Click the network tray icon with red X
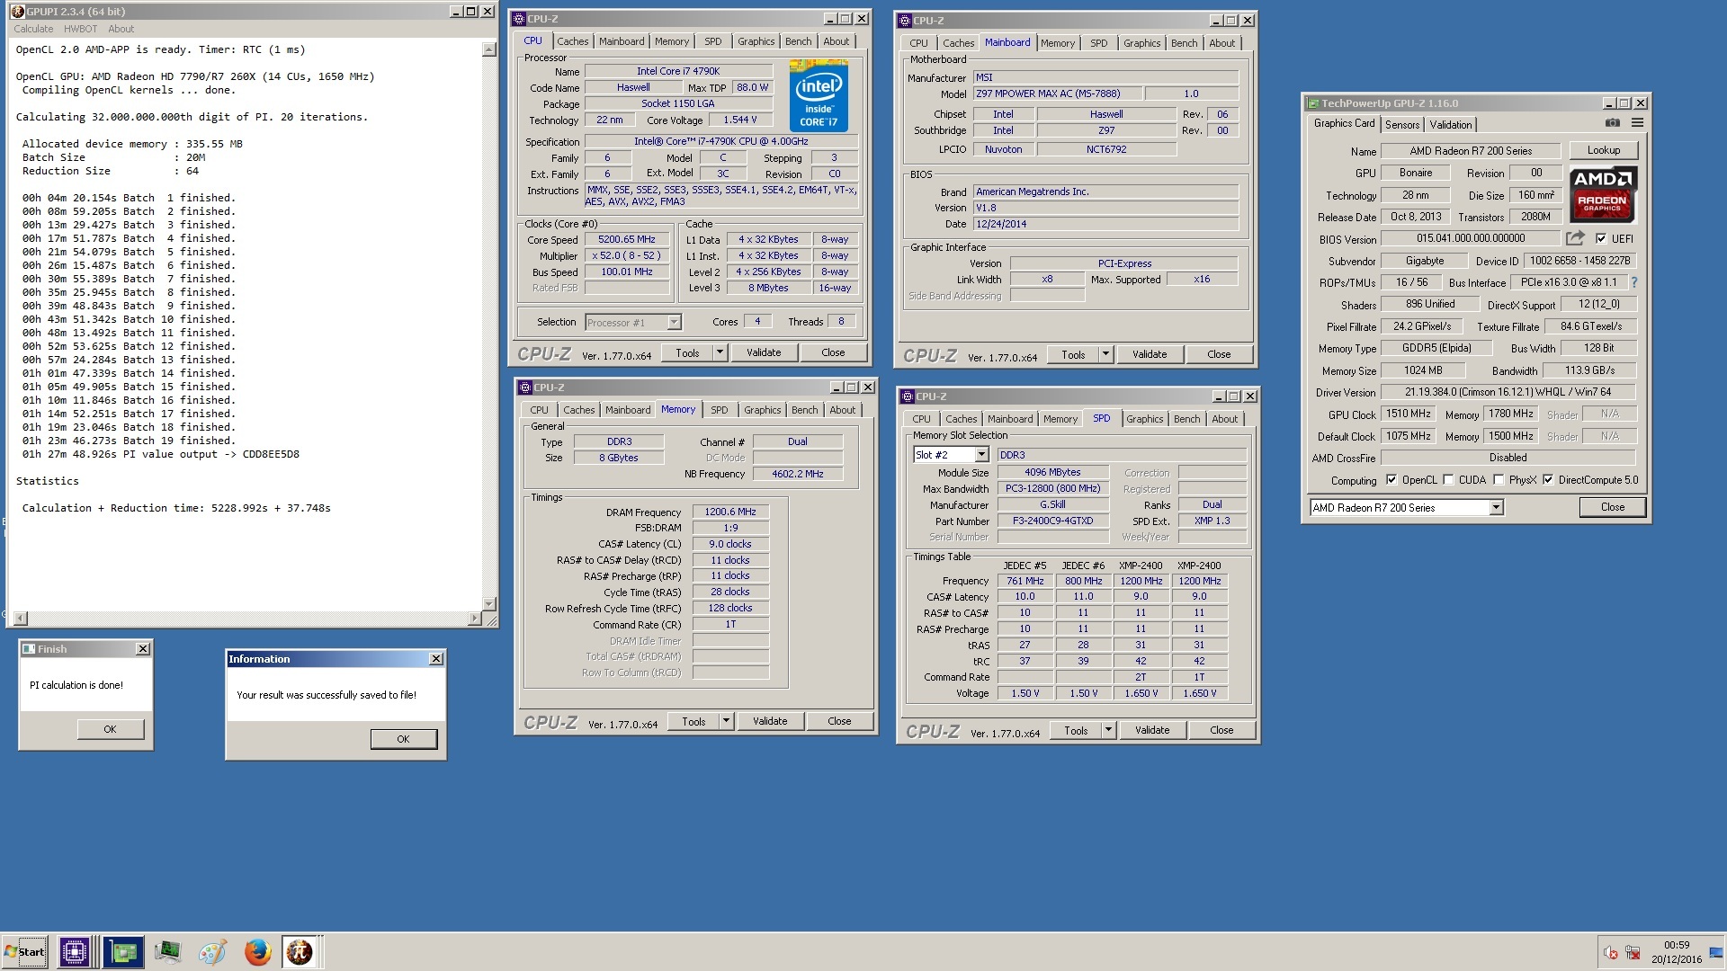 point(1633,953)
